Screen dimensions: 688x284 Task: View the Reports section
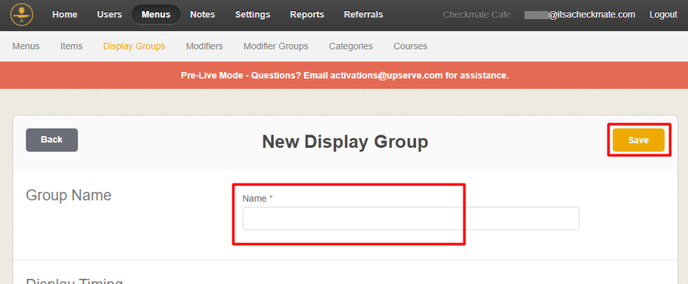click(x=306, y=15)
